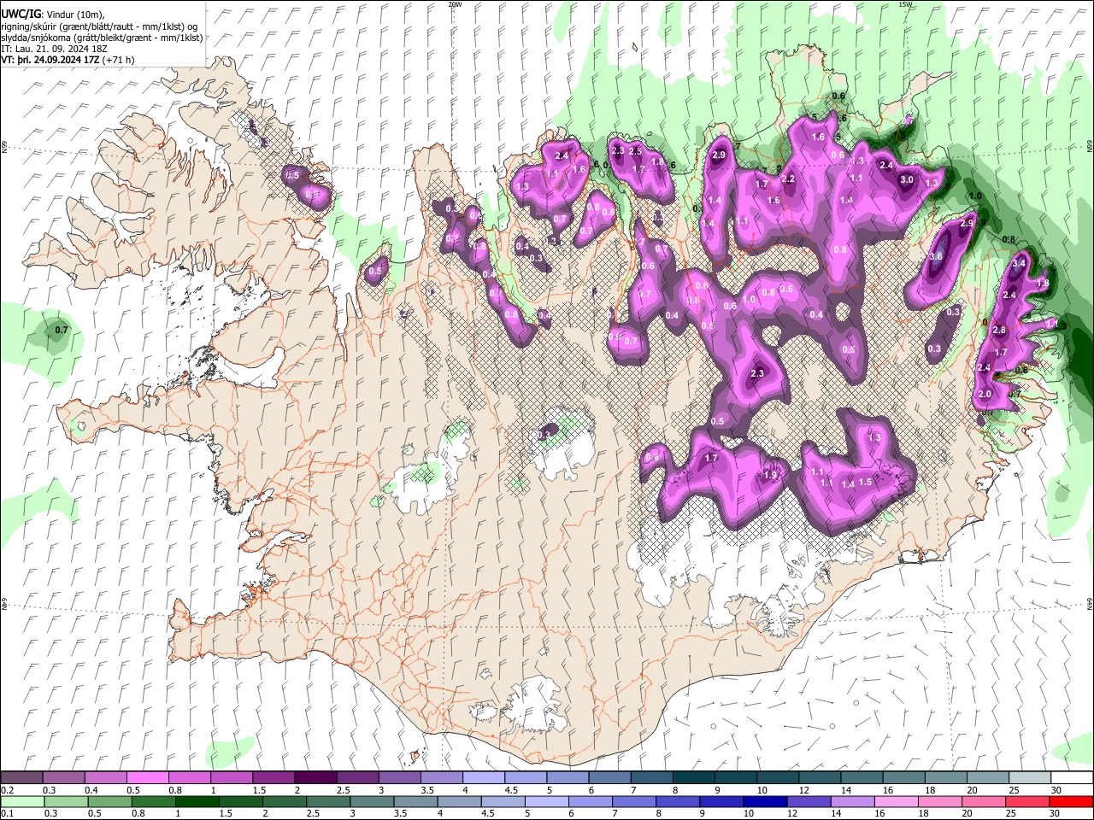Click the 'slydda/snjókoma (grátt/bleikt/grænt' description line
This screenshot has width=1094, height=820.
(103, 38)
